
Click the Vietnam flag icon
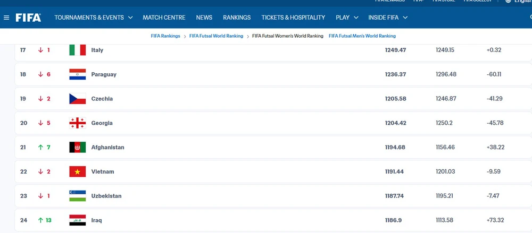tap(77, 172)
